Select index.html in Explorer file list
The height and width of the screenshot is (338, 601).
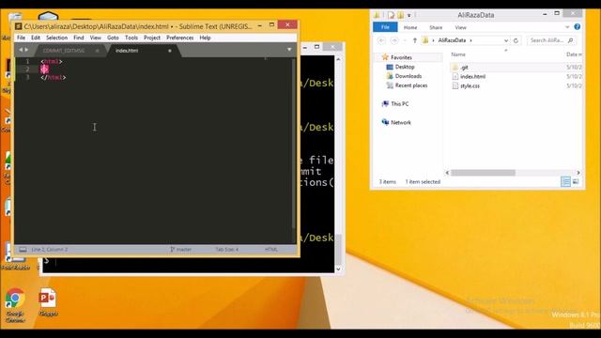click(472, 77)
